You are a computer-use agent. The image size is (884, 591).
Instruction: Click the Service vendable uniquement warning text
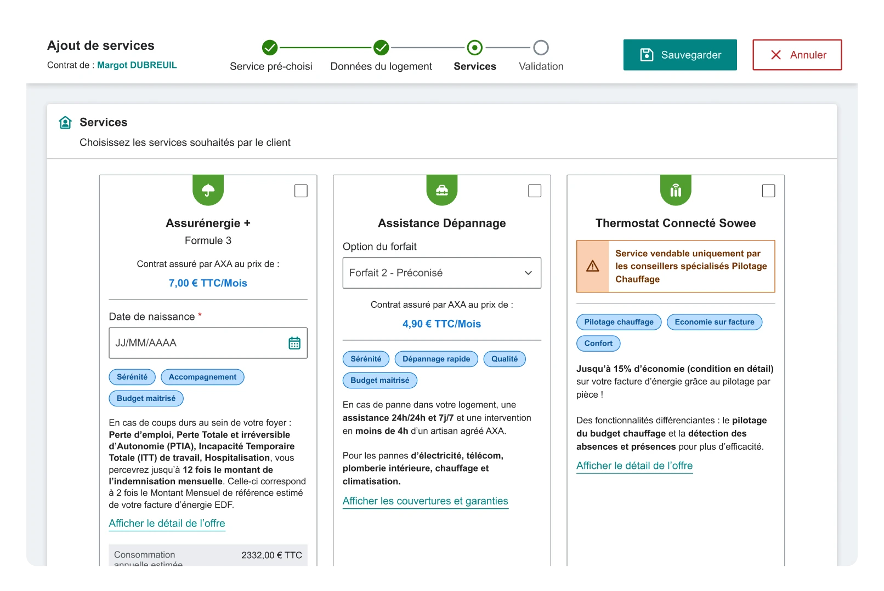(x=691, y=266)
